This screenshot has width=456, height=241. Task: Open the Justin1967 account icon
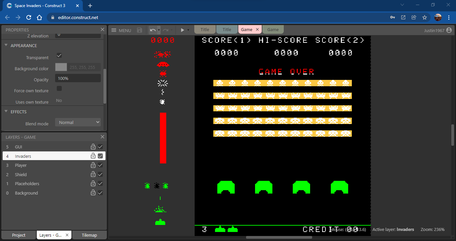[x=449, y=30]
